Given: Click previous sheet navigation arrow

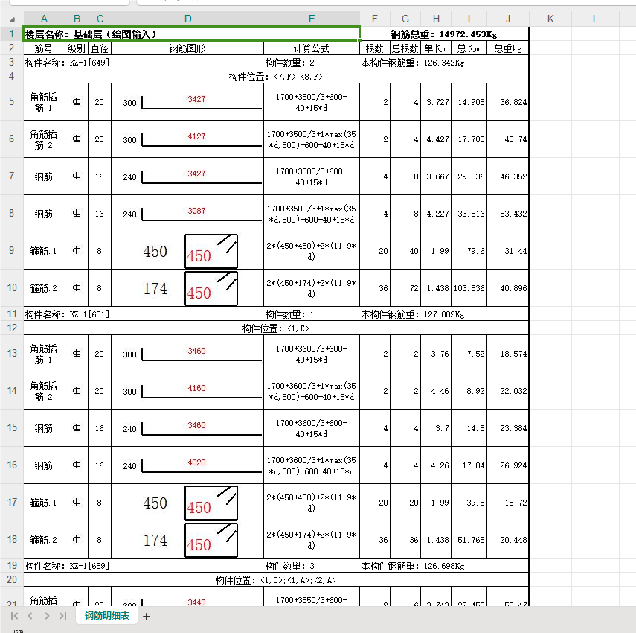Looking at the screenshot, I should point(30,616).
